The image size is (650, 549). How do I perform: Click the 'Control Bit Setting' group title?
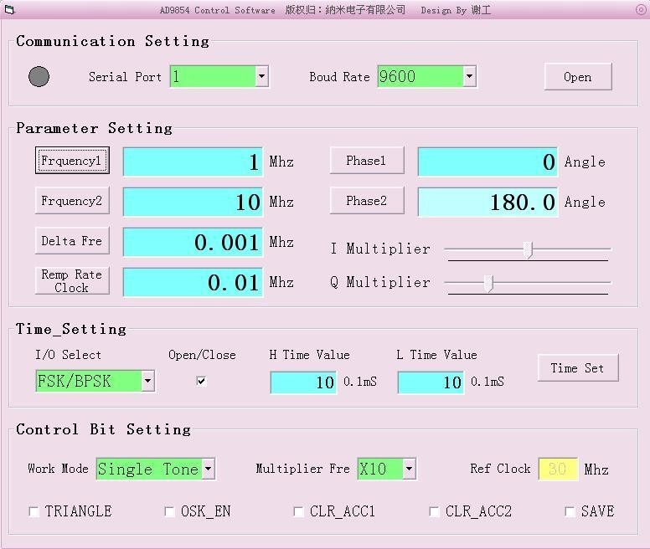pyautogui.click(x=104, y=429)
